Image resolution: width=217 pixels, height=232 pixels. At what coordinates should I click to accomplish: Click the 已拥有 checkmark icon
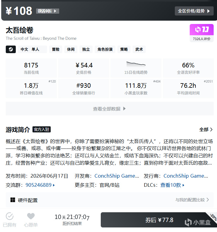click(x=10, y=216)
